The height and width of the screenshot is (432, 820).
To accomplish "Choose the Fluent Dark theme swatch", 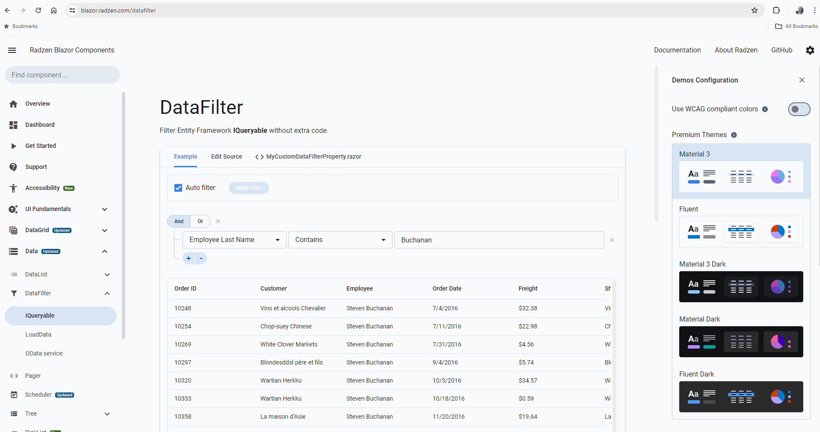I will (741, 397).
